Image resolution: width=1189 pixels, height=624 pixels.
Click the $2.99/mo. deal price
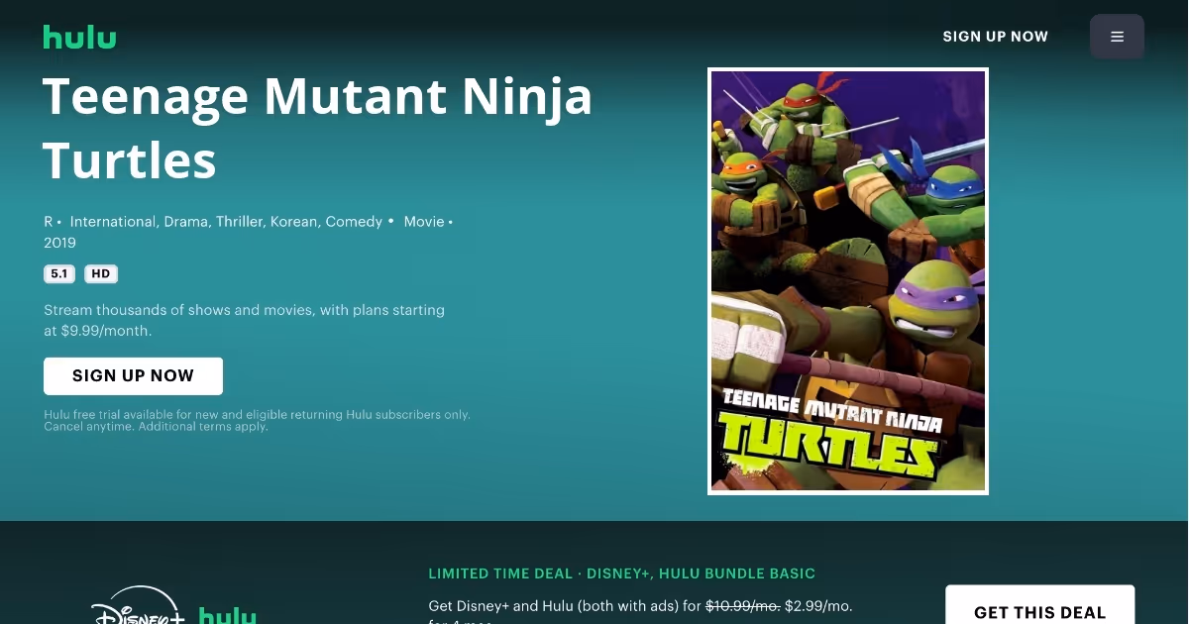pyautogui.click(x=818, y=605)
